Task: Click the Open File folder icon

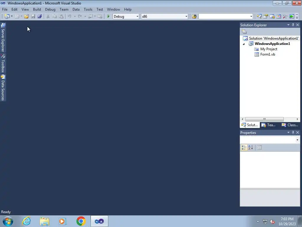Action: point(26,17)
